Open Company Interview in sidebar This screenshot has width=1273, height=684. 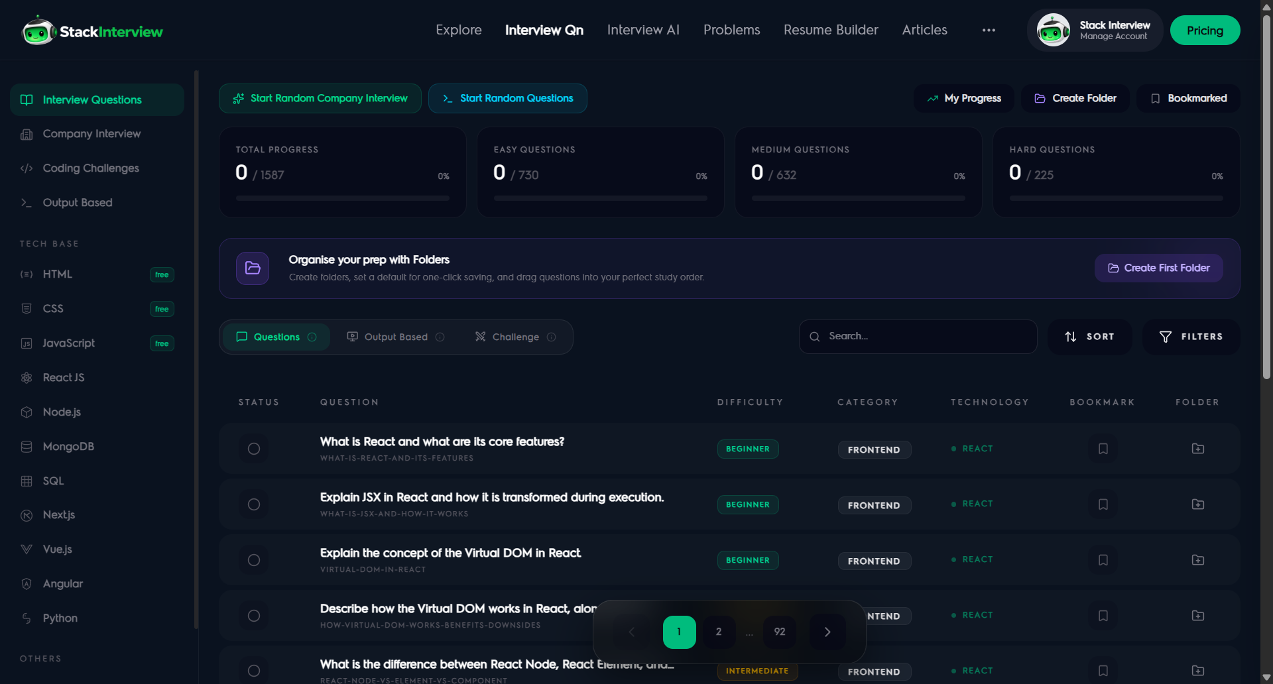point(97,134)
